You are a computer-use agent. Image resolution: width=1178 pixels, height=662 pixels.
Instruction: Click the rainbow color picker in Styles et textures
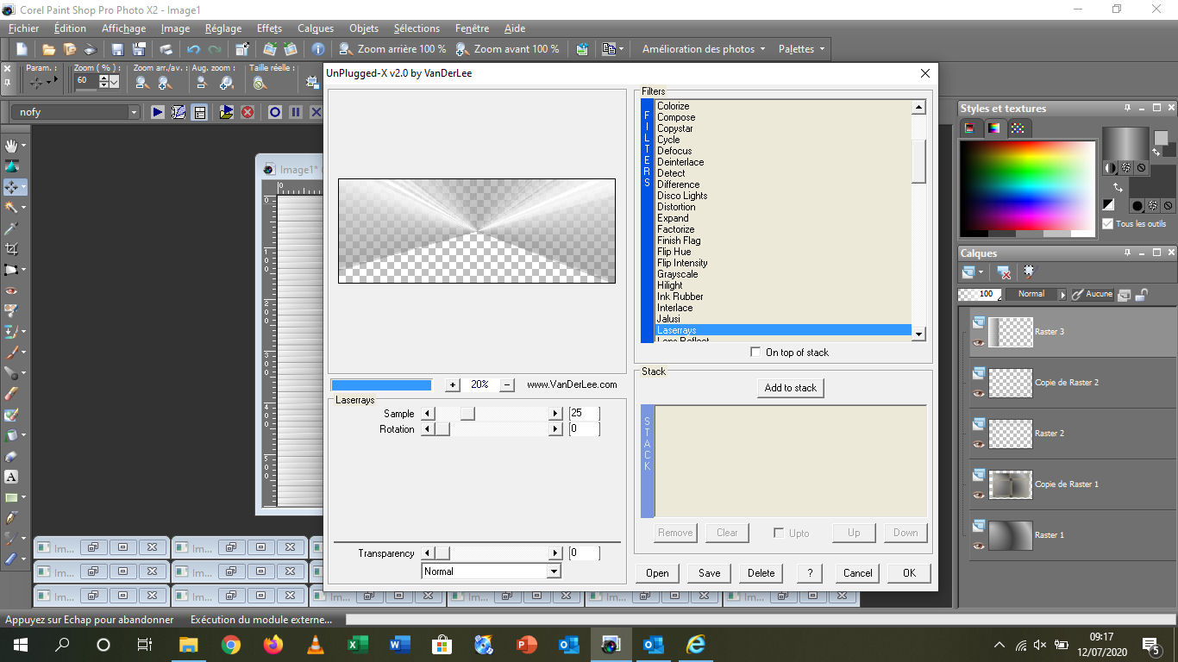pyautogui.click(x=1026, y=186)
